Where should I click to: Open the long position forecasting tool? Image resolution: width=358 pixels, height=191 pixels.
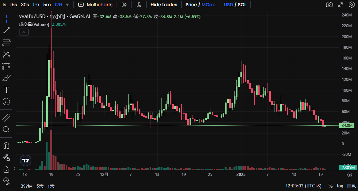6,66
